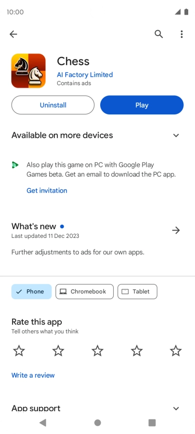Tap the back arrow at top
Viewport: 195px width, 434px height.
pos(13,34)
